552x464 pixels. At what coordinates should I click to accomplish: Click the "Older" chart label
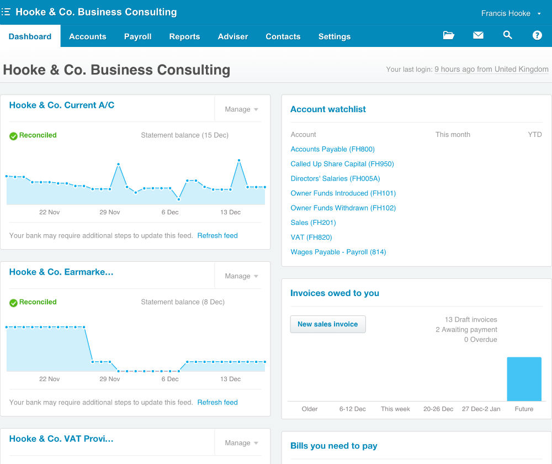(310, 409)
